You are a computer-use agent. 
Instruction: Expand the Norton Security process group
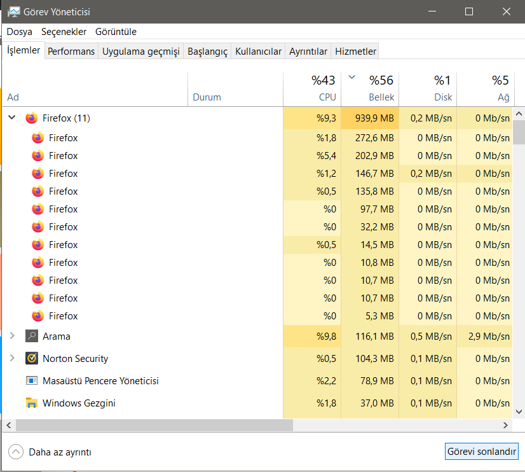[12, 358]
